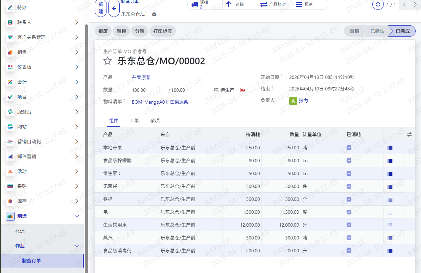421x273 pixels.
Task: Open the 仪表板 app icon
Action: tap(10, 67)
